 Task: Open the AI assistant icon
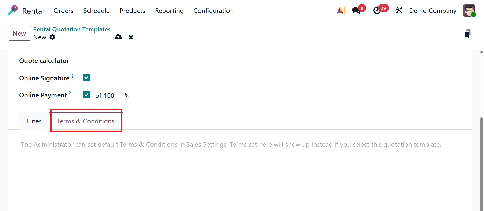[341, 10]
